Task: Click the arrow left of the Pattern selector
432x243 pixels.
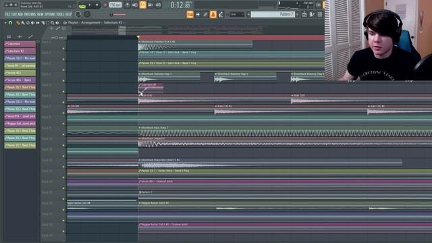Action: pos(248,14)
